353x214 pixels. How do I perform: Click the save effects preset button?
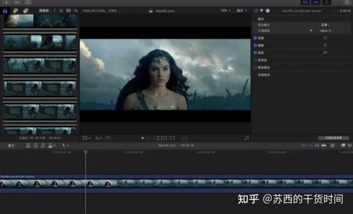(333, 138)
